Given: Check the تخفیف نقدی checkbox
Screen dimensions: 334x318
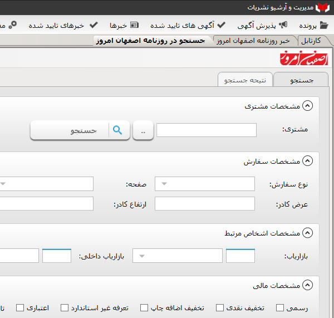Looking at the screenshot, I should (220, 308).
